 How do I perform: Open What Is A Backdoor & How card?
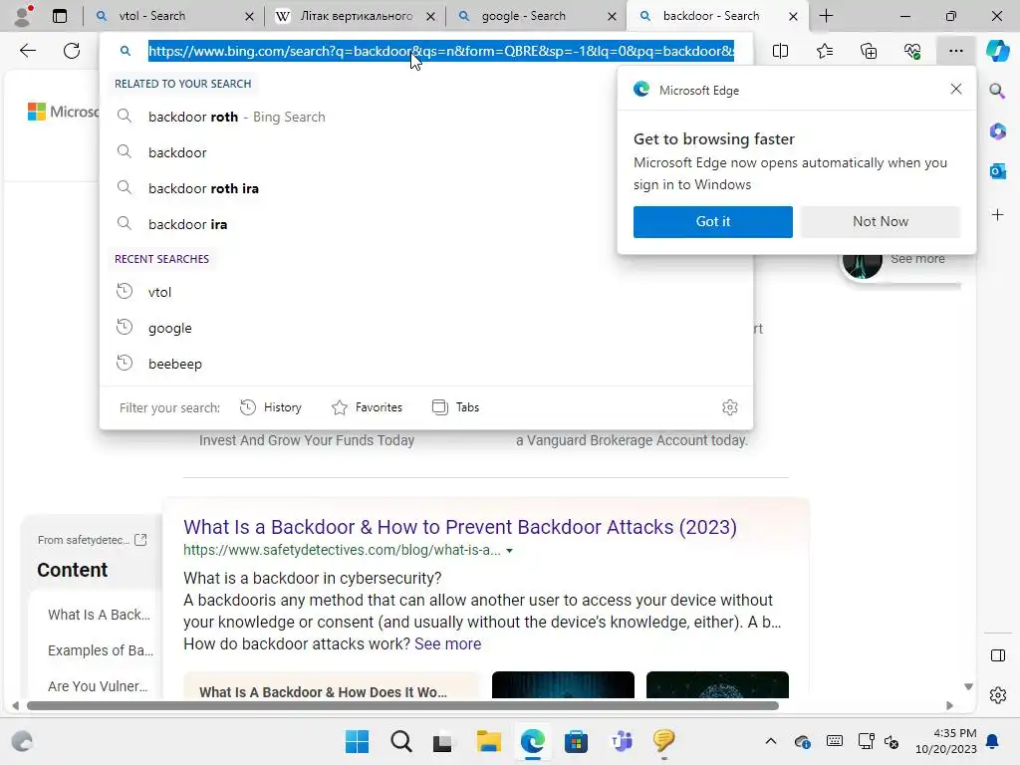tap(331, 685)
